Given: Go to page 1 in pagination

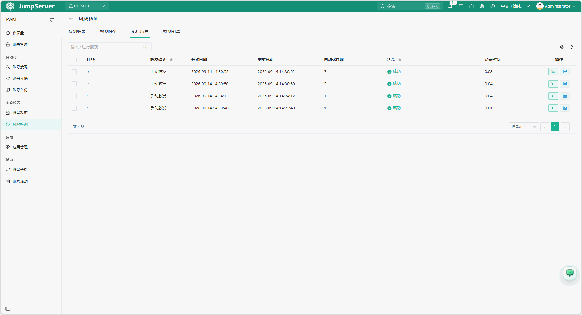Looking at the screenshot, I should [x=555, y=127].
